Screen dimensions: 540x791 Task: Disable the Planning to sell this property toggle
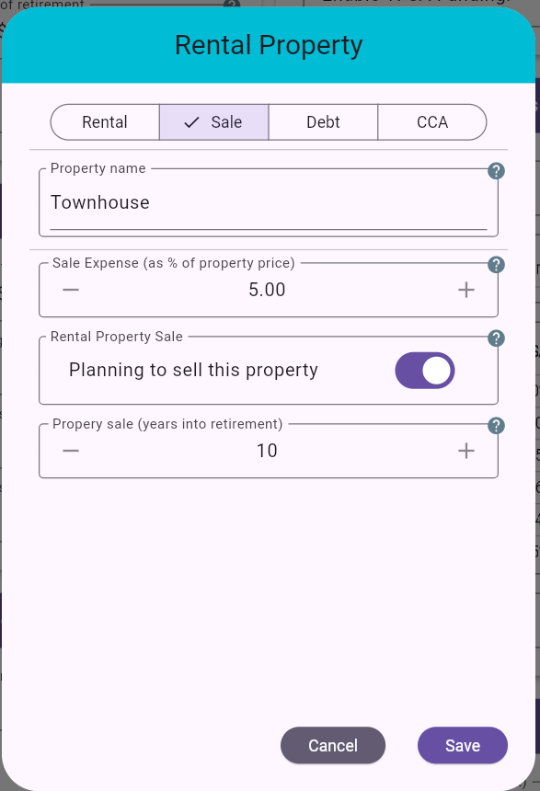coord(424,370)
